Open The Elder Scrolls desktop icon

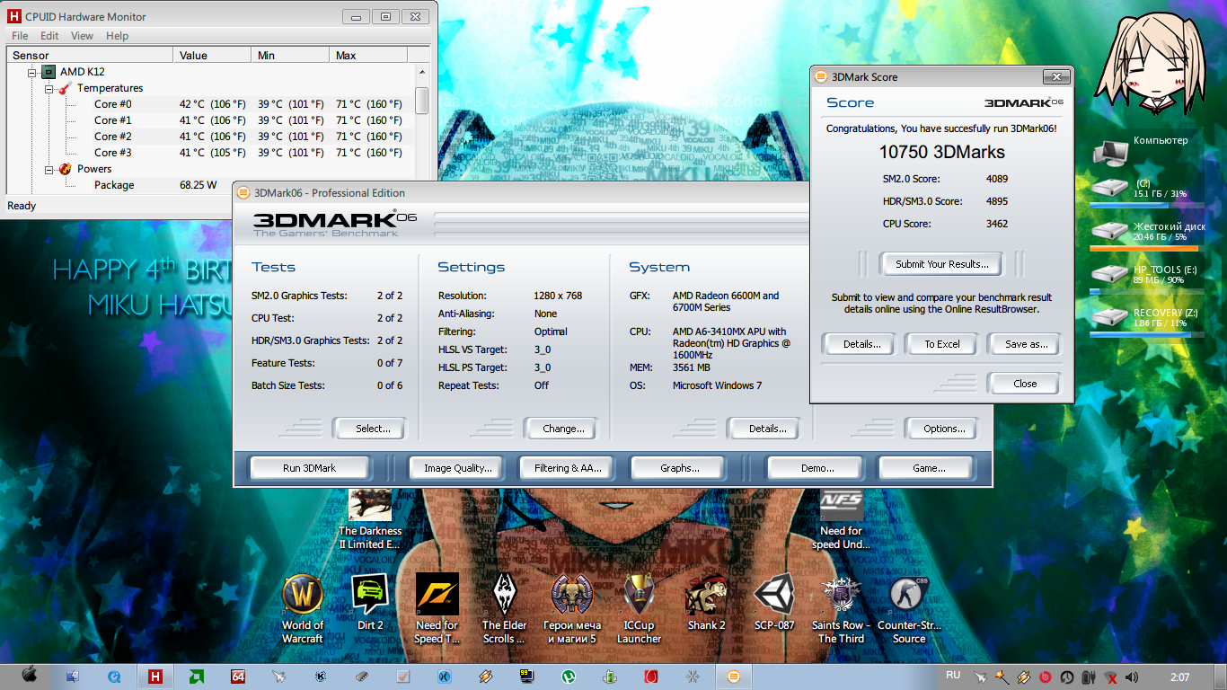(x=504, y=608)
